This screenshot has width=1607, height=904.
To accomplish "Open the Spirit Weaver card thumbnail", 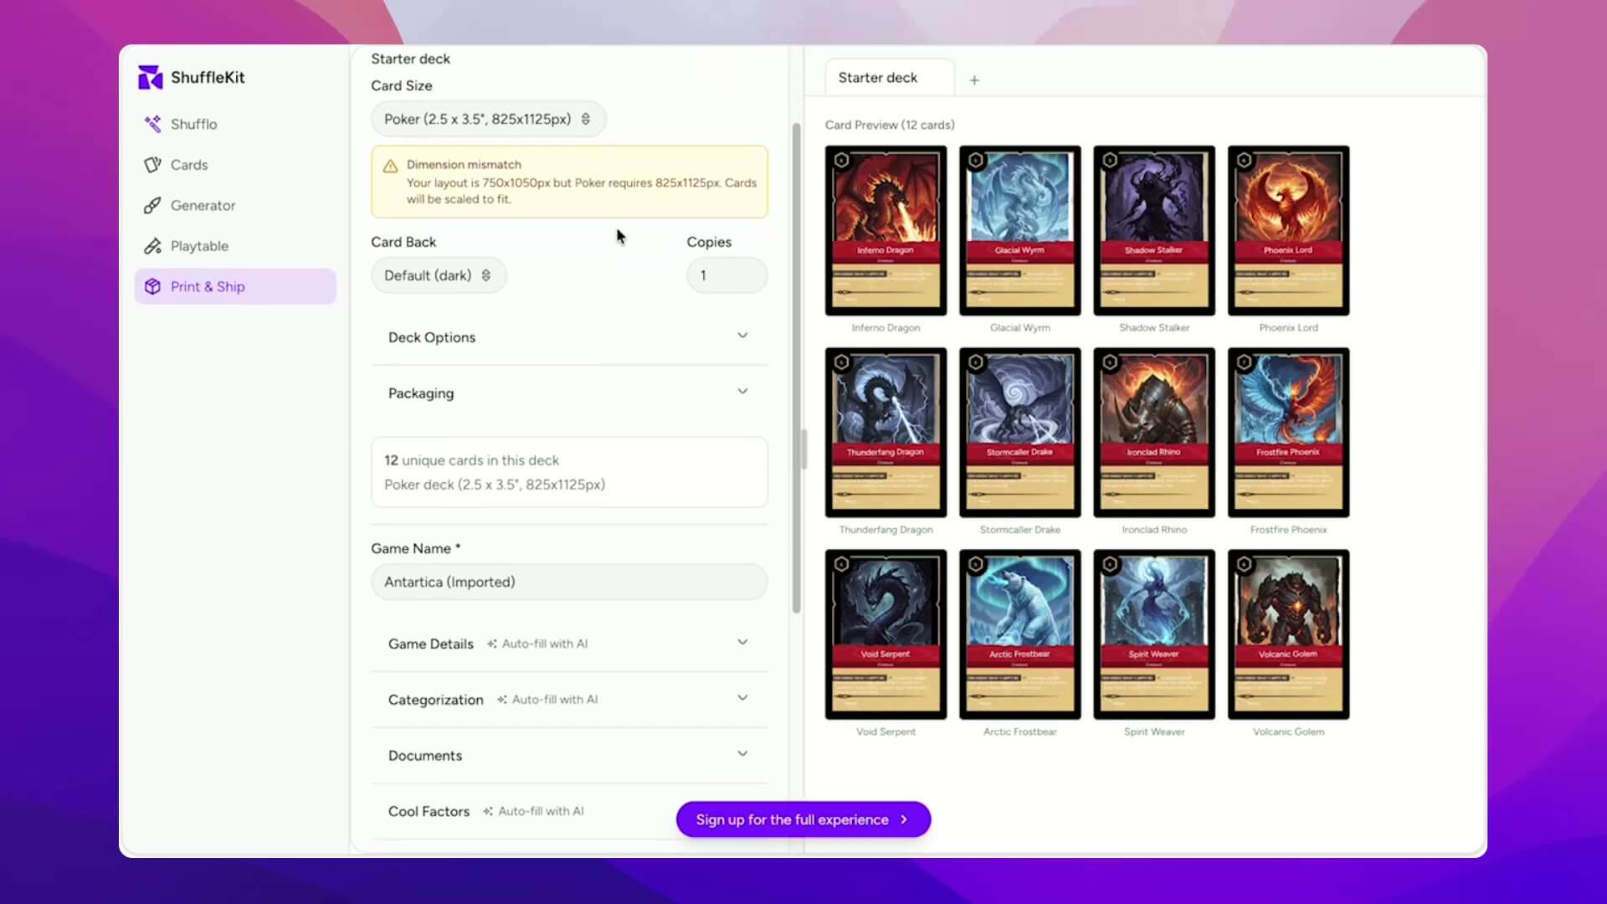I will (1154, 634).
